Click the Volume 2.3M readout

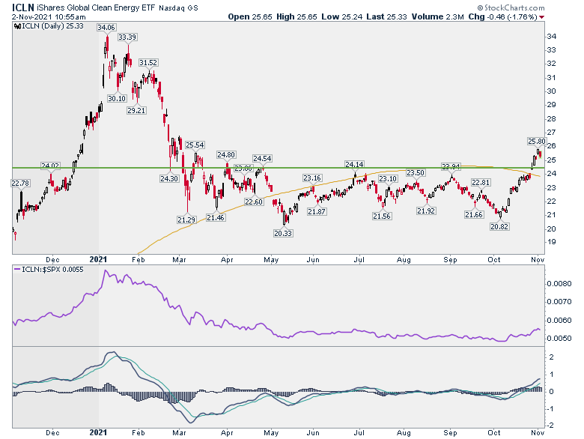[437, 16]
